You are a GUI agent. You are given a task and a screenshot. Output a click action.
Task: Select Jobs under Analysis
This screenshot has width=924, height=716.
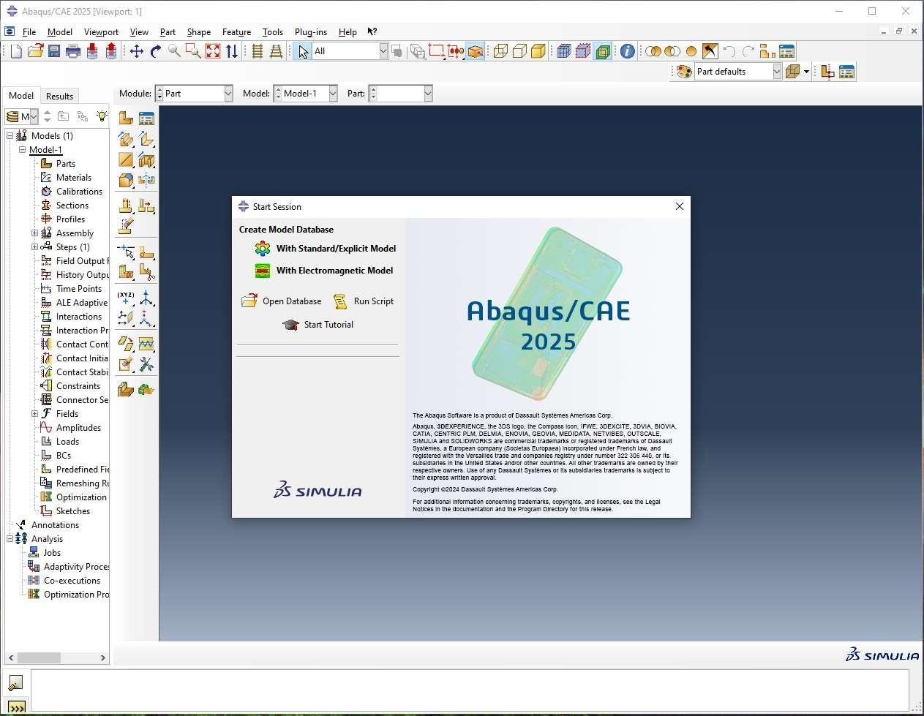(x=52, y=553)
